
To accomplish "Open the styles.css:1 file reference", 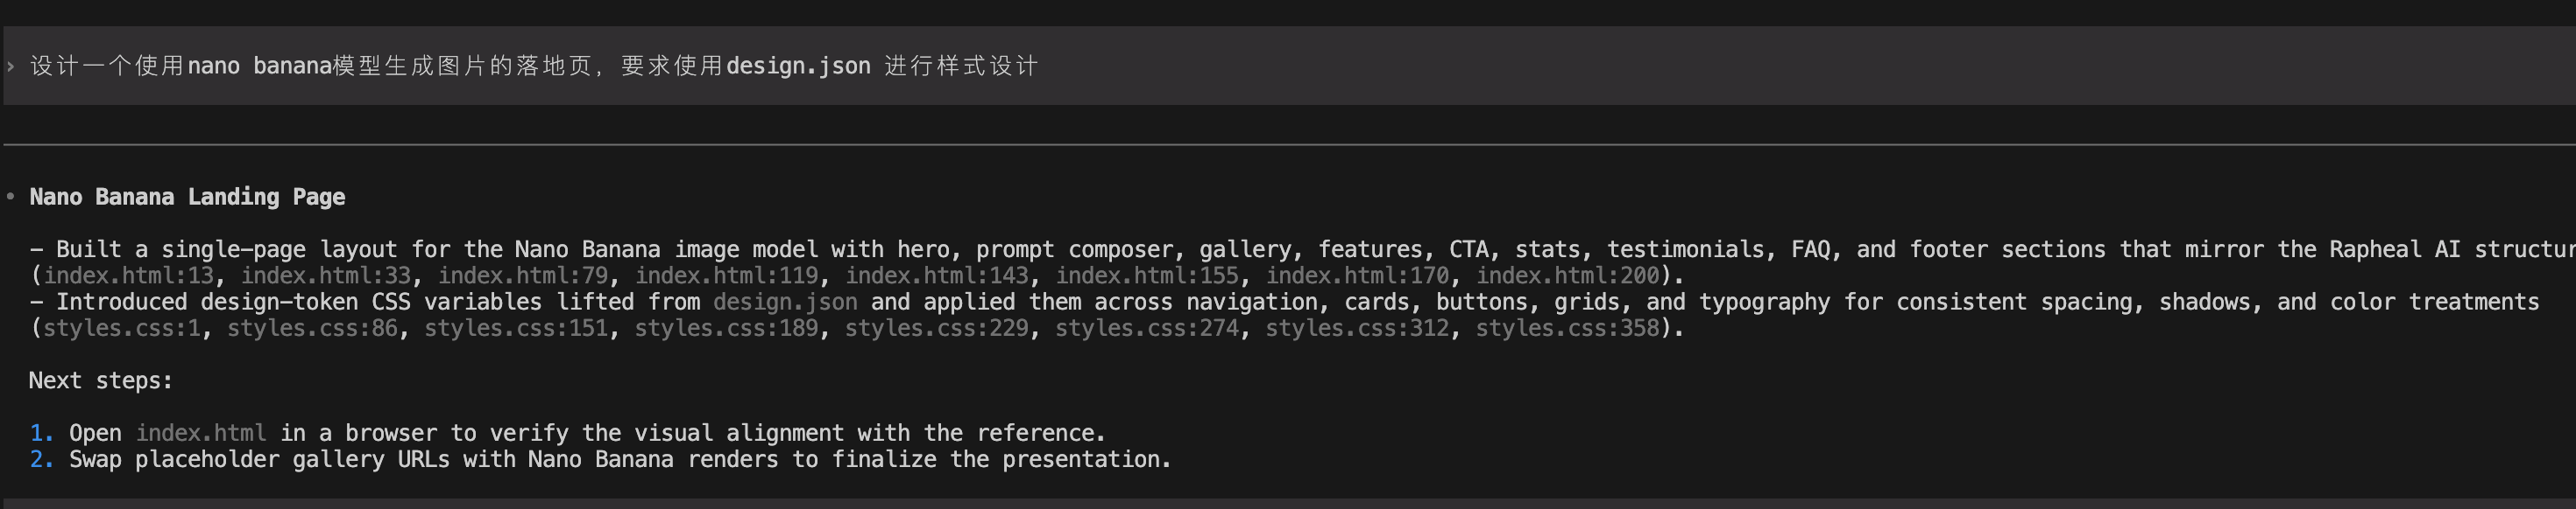I will (121, 328).
